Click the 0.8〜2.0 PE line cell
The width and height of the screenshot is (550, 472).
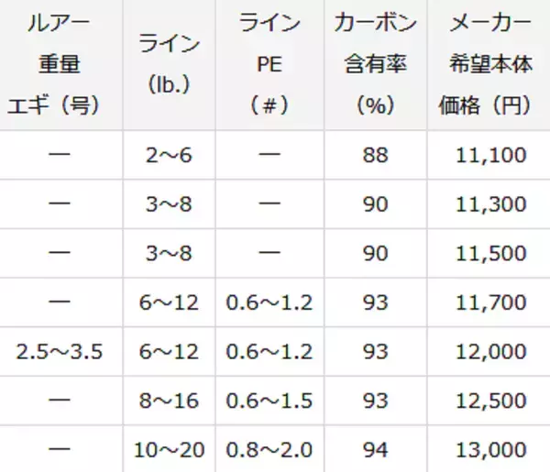[269, 449]
